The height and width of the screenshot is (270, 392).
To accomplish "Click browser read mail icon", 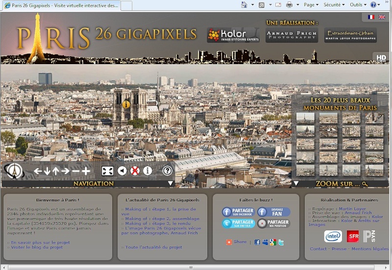I will coord(278,5).
